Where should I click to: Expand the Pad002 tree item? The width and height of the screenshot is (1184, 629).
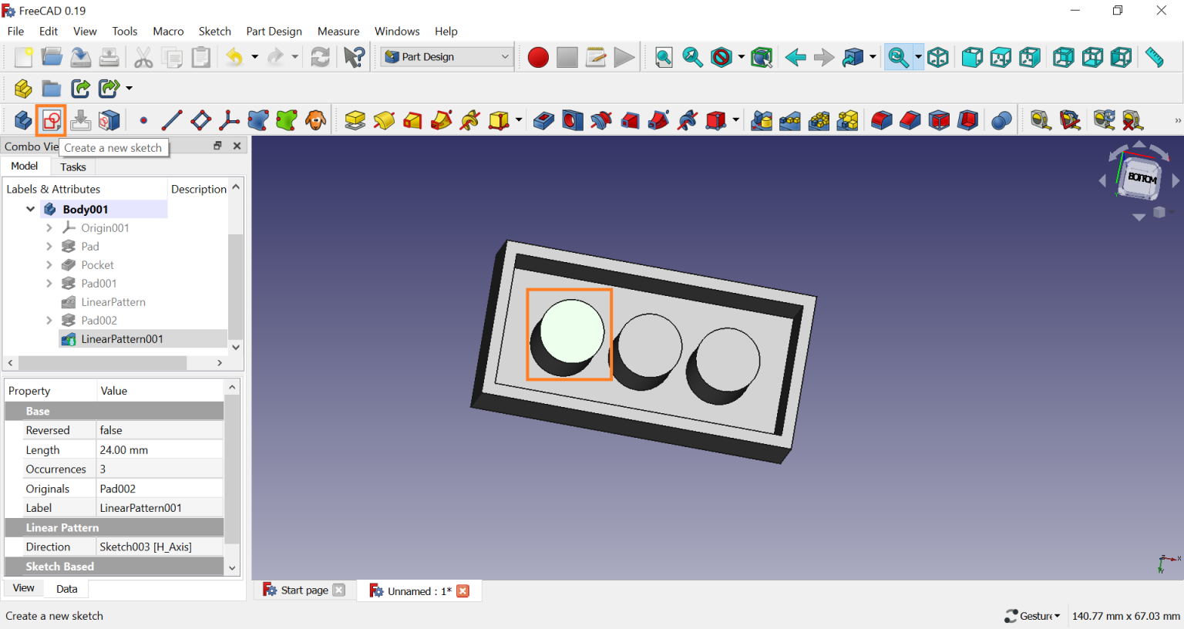pyautogui.click(x=49, y=321)
